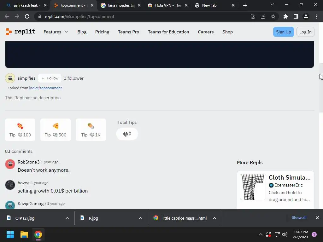Viewport: 323px width, 242px height.
Task: Open the Extensions puzzle icon
Action: click(x=286, y=16)
